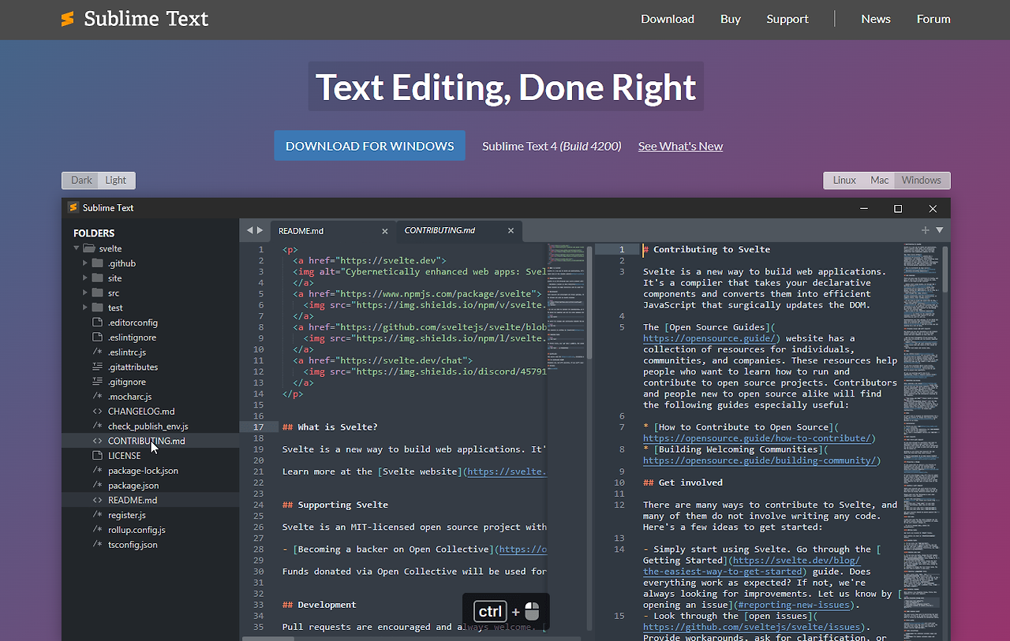Click the .github folder icon
This screenshot has width=1010, height=641.
tap(97, 263)
